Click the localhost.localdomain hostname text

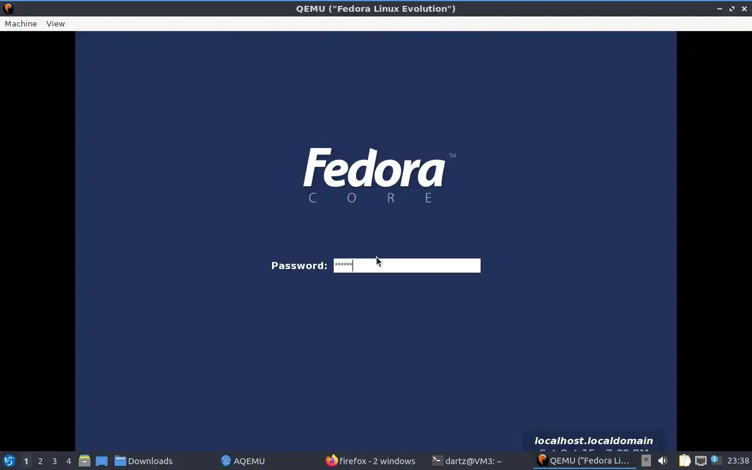(x=593, y=441)
